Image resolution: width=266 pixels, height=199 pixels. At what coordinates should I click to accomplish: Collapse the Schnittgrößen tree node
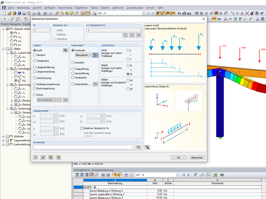click(7, 69)
